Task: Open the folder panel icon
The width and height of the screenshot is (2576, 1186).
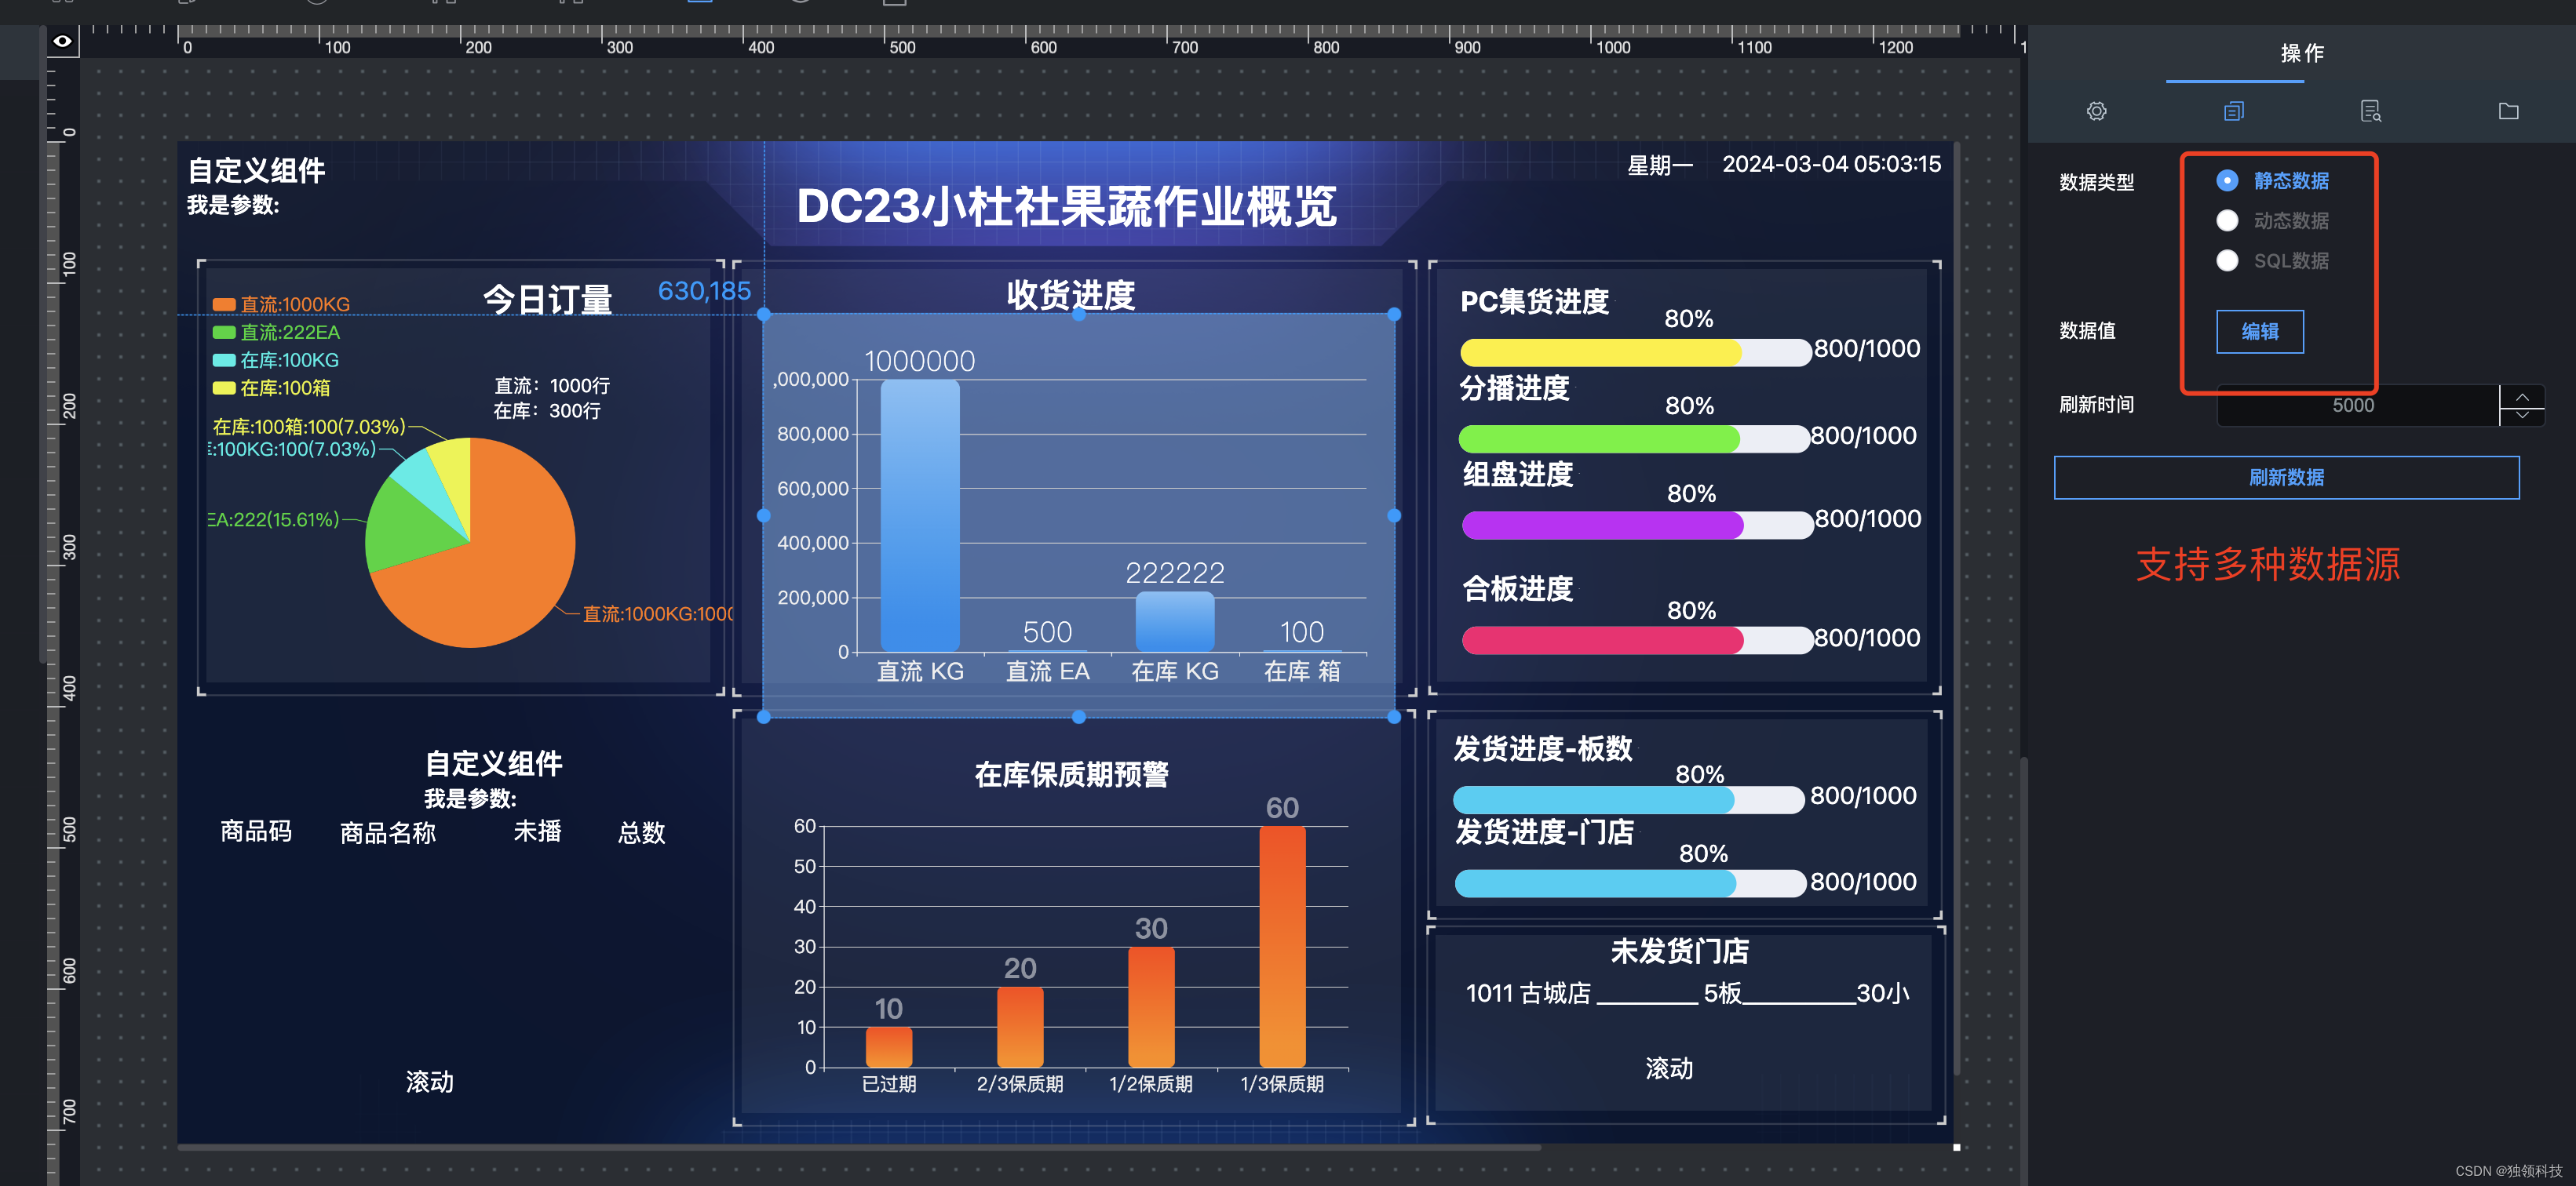Action: coord(2508,111)
